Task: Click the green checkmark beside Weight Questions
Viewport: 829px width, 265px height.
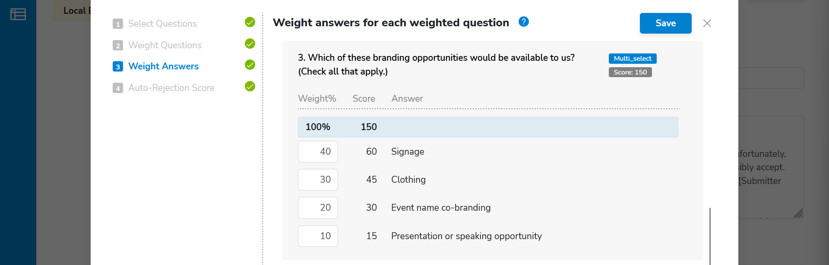Action: pyautogui.click(x=250, y=44)
